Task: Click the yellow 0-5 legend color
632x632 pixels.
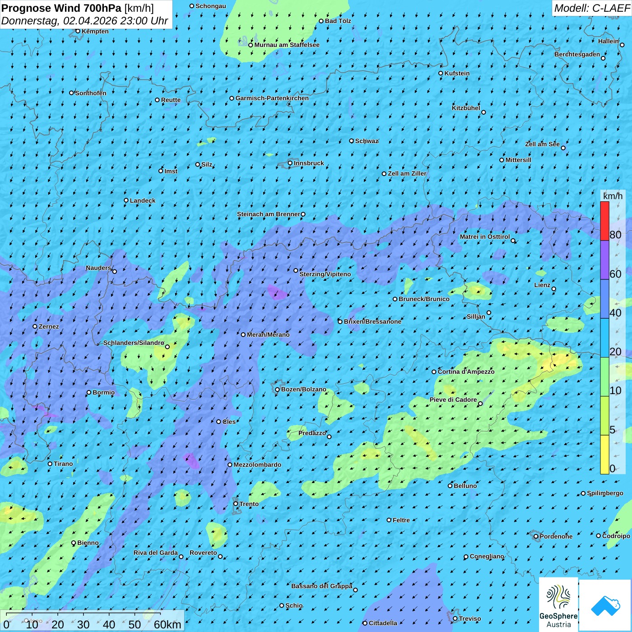Action: pos(604,455)
